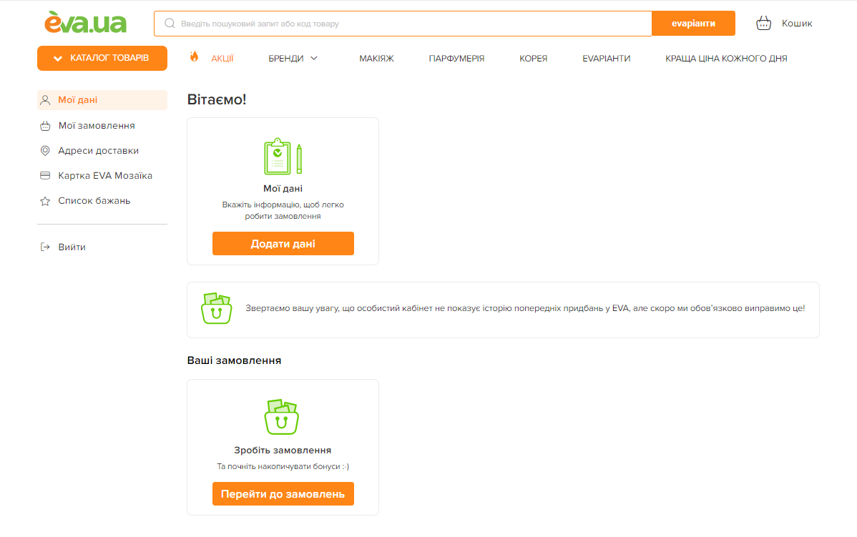Open Краща ціна кожного дня
857x537 pixels.
(726, 59)
